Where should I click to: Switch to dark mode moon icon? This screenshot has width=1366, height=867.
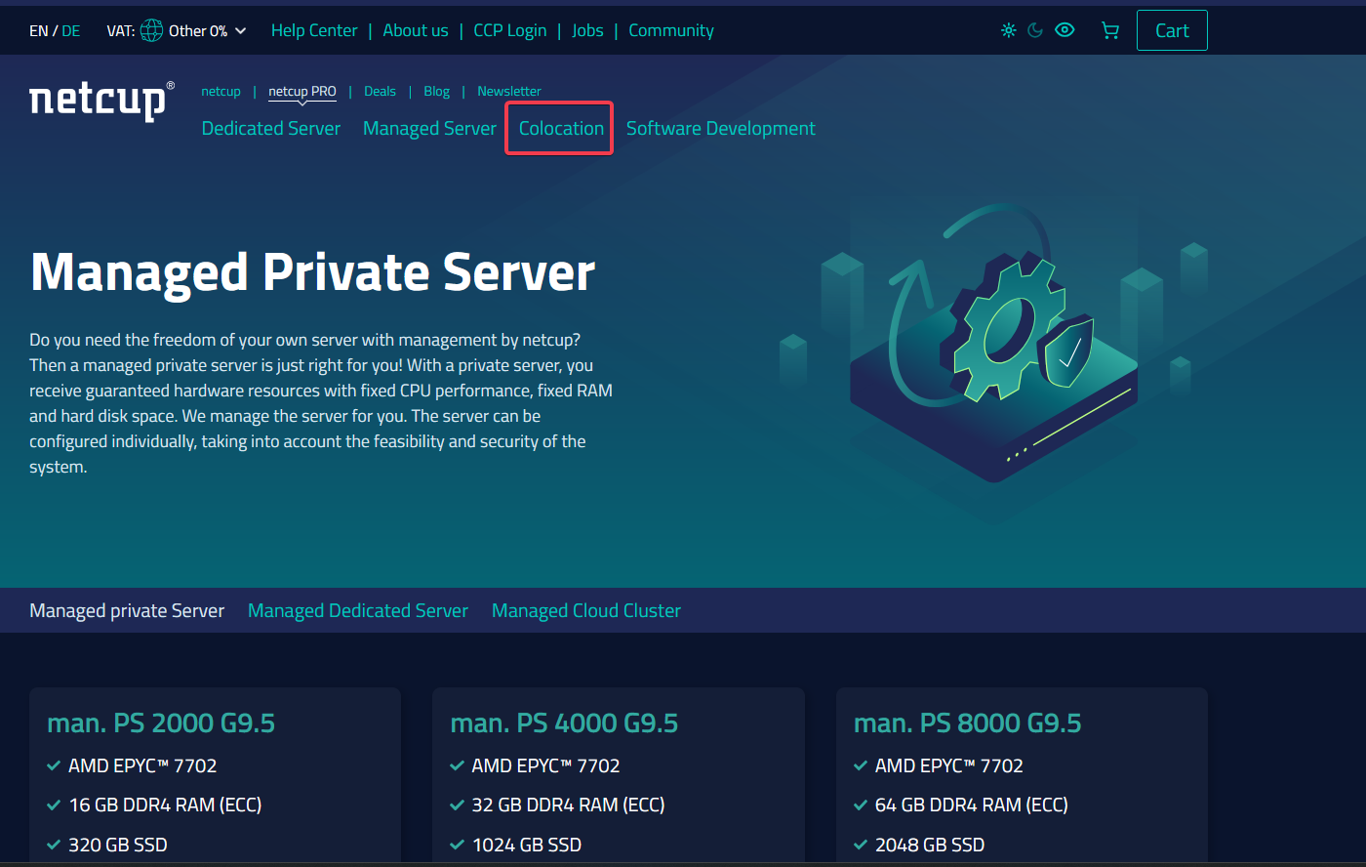click(1036, 30)
